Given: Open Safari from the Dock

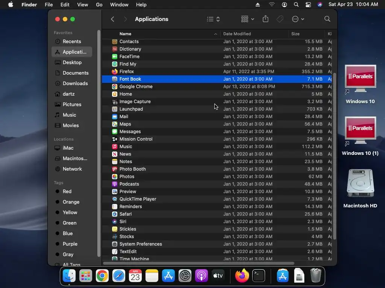Looking at the screenshot, I should [118, 276].
